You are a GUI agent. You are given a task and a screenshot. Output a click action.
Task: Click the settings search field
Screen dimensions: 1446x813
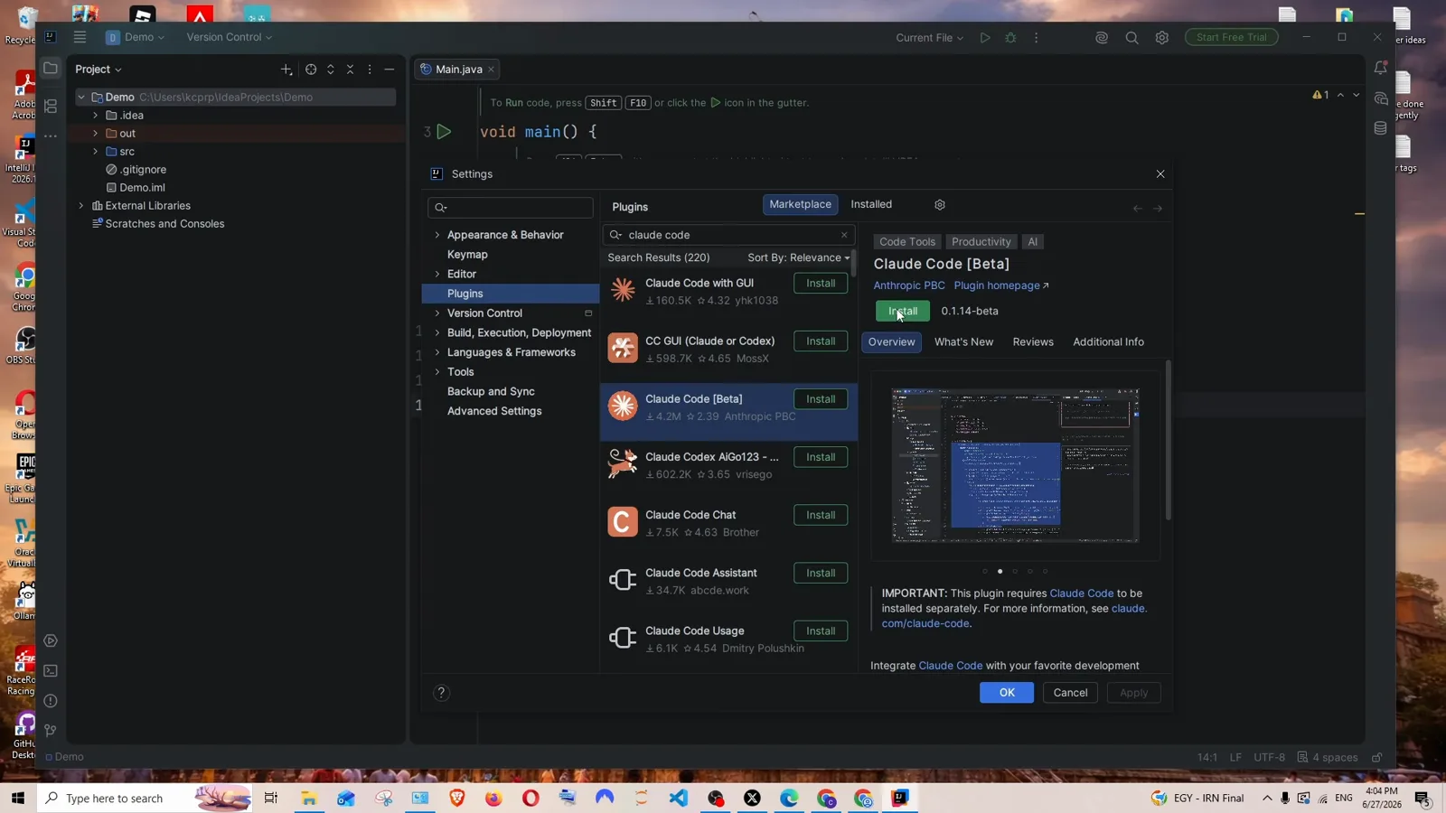(511, 208)
